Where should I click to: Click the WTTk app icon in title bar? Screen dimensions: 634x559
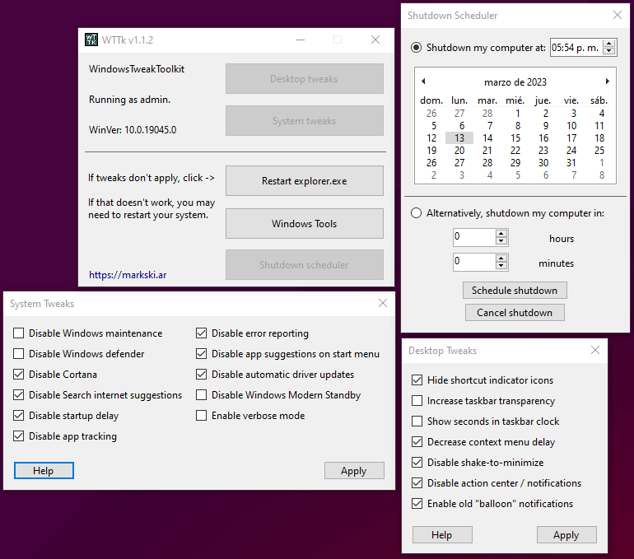point(91,40)
